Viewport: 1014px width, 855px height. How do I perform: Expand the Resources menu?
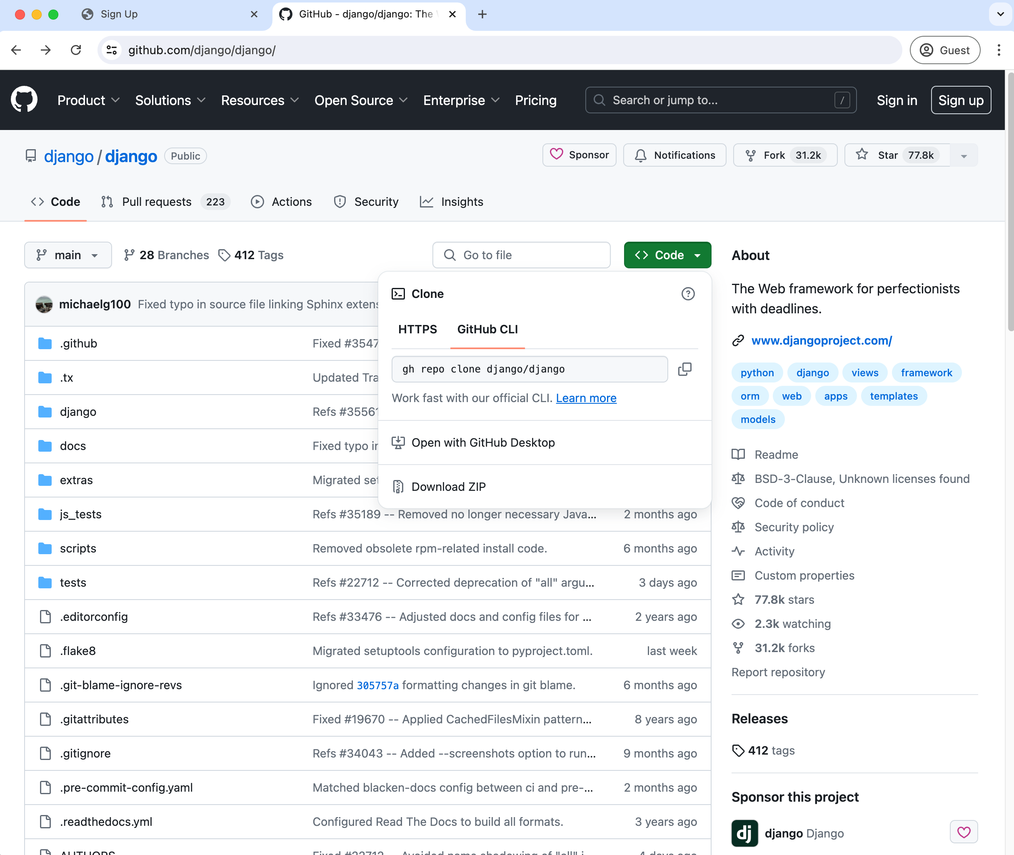[260, 100]
